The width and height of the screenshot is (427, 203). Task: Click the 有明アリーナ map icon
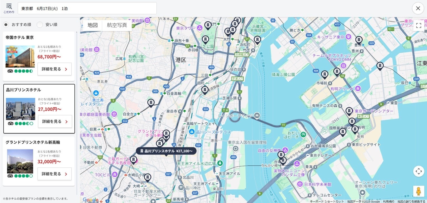point(358,89)
